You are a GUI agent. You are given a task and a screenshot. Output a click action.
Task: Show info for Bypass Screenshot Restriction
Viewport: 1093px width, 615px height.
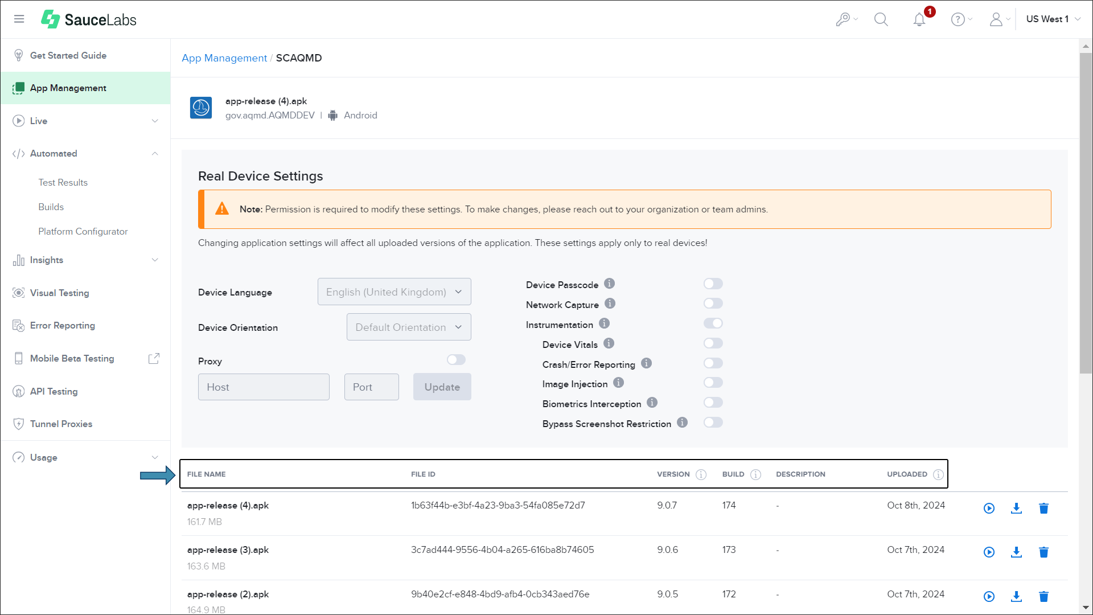[x=682, y=423]
